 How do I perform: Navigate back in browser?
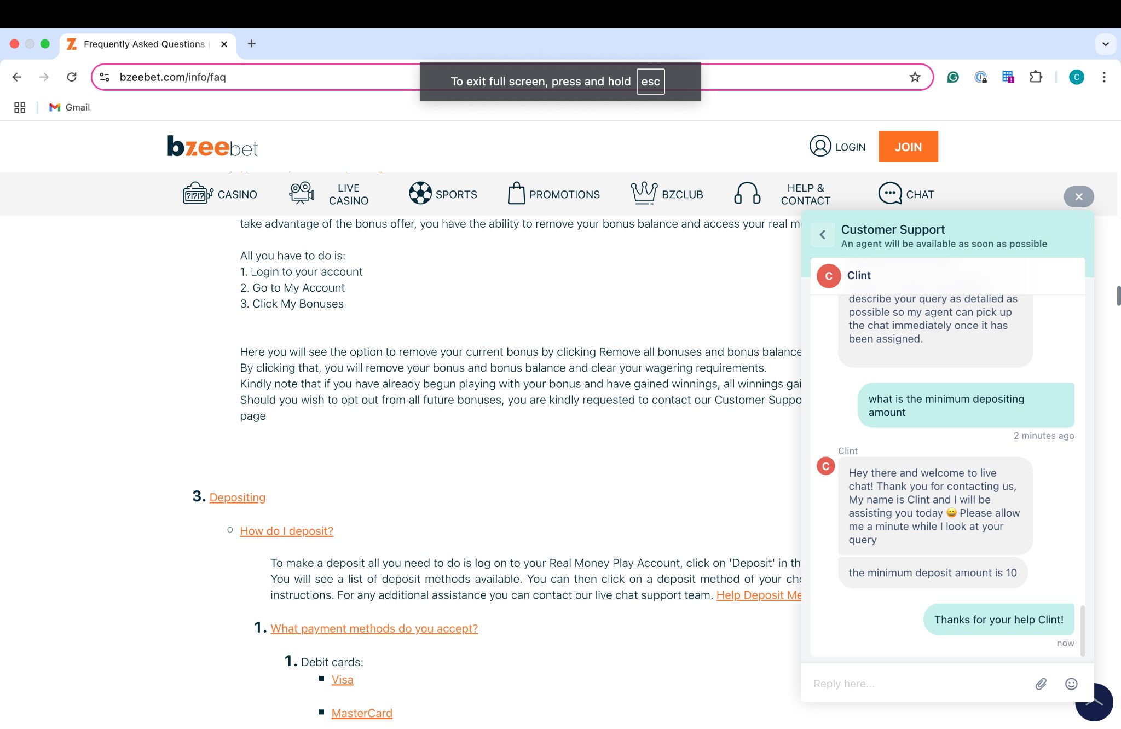click(17, 77)
